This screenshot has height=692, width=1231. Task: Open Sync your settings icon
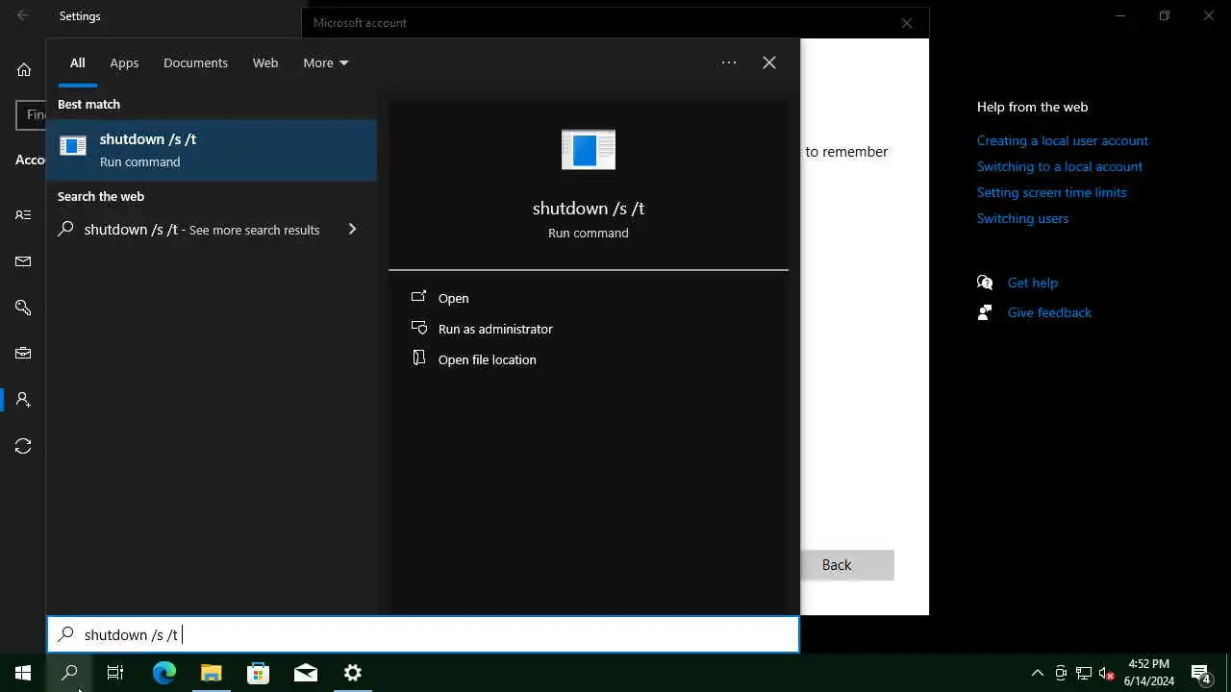(23, 446)
